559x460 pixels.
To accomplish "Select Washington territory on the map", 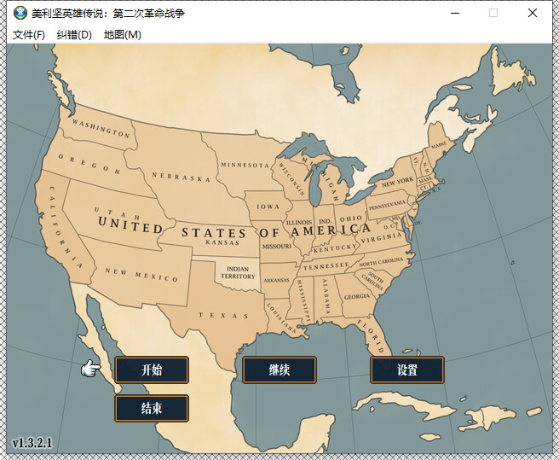I will [x=101, y=128].
